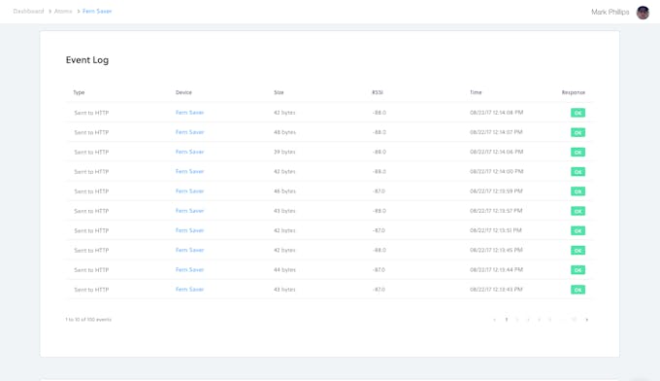660x381 pixels.
Task: Open Fern Saver link in 12:13:57 PM row
Action: (x=189, y=211)
